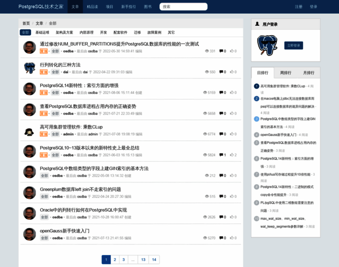This screenshot has height=267, width=339.
Task: Jump to last page 14
Action: [154, 260]
